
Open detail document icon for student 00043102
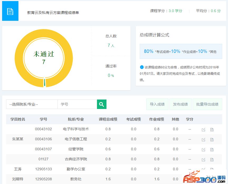click(212, 130)
